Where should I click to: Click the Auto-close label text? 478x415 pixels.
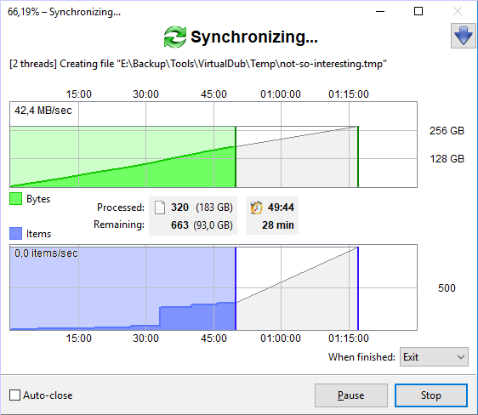point(48,395)
